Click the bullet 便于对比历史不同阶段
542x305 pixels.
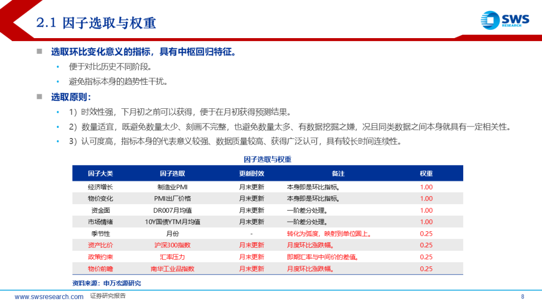(110, 67)
